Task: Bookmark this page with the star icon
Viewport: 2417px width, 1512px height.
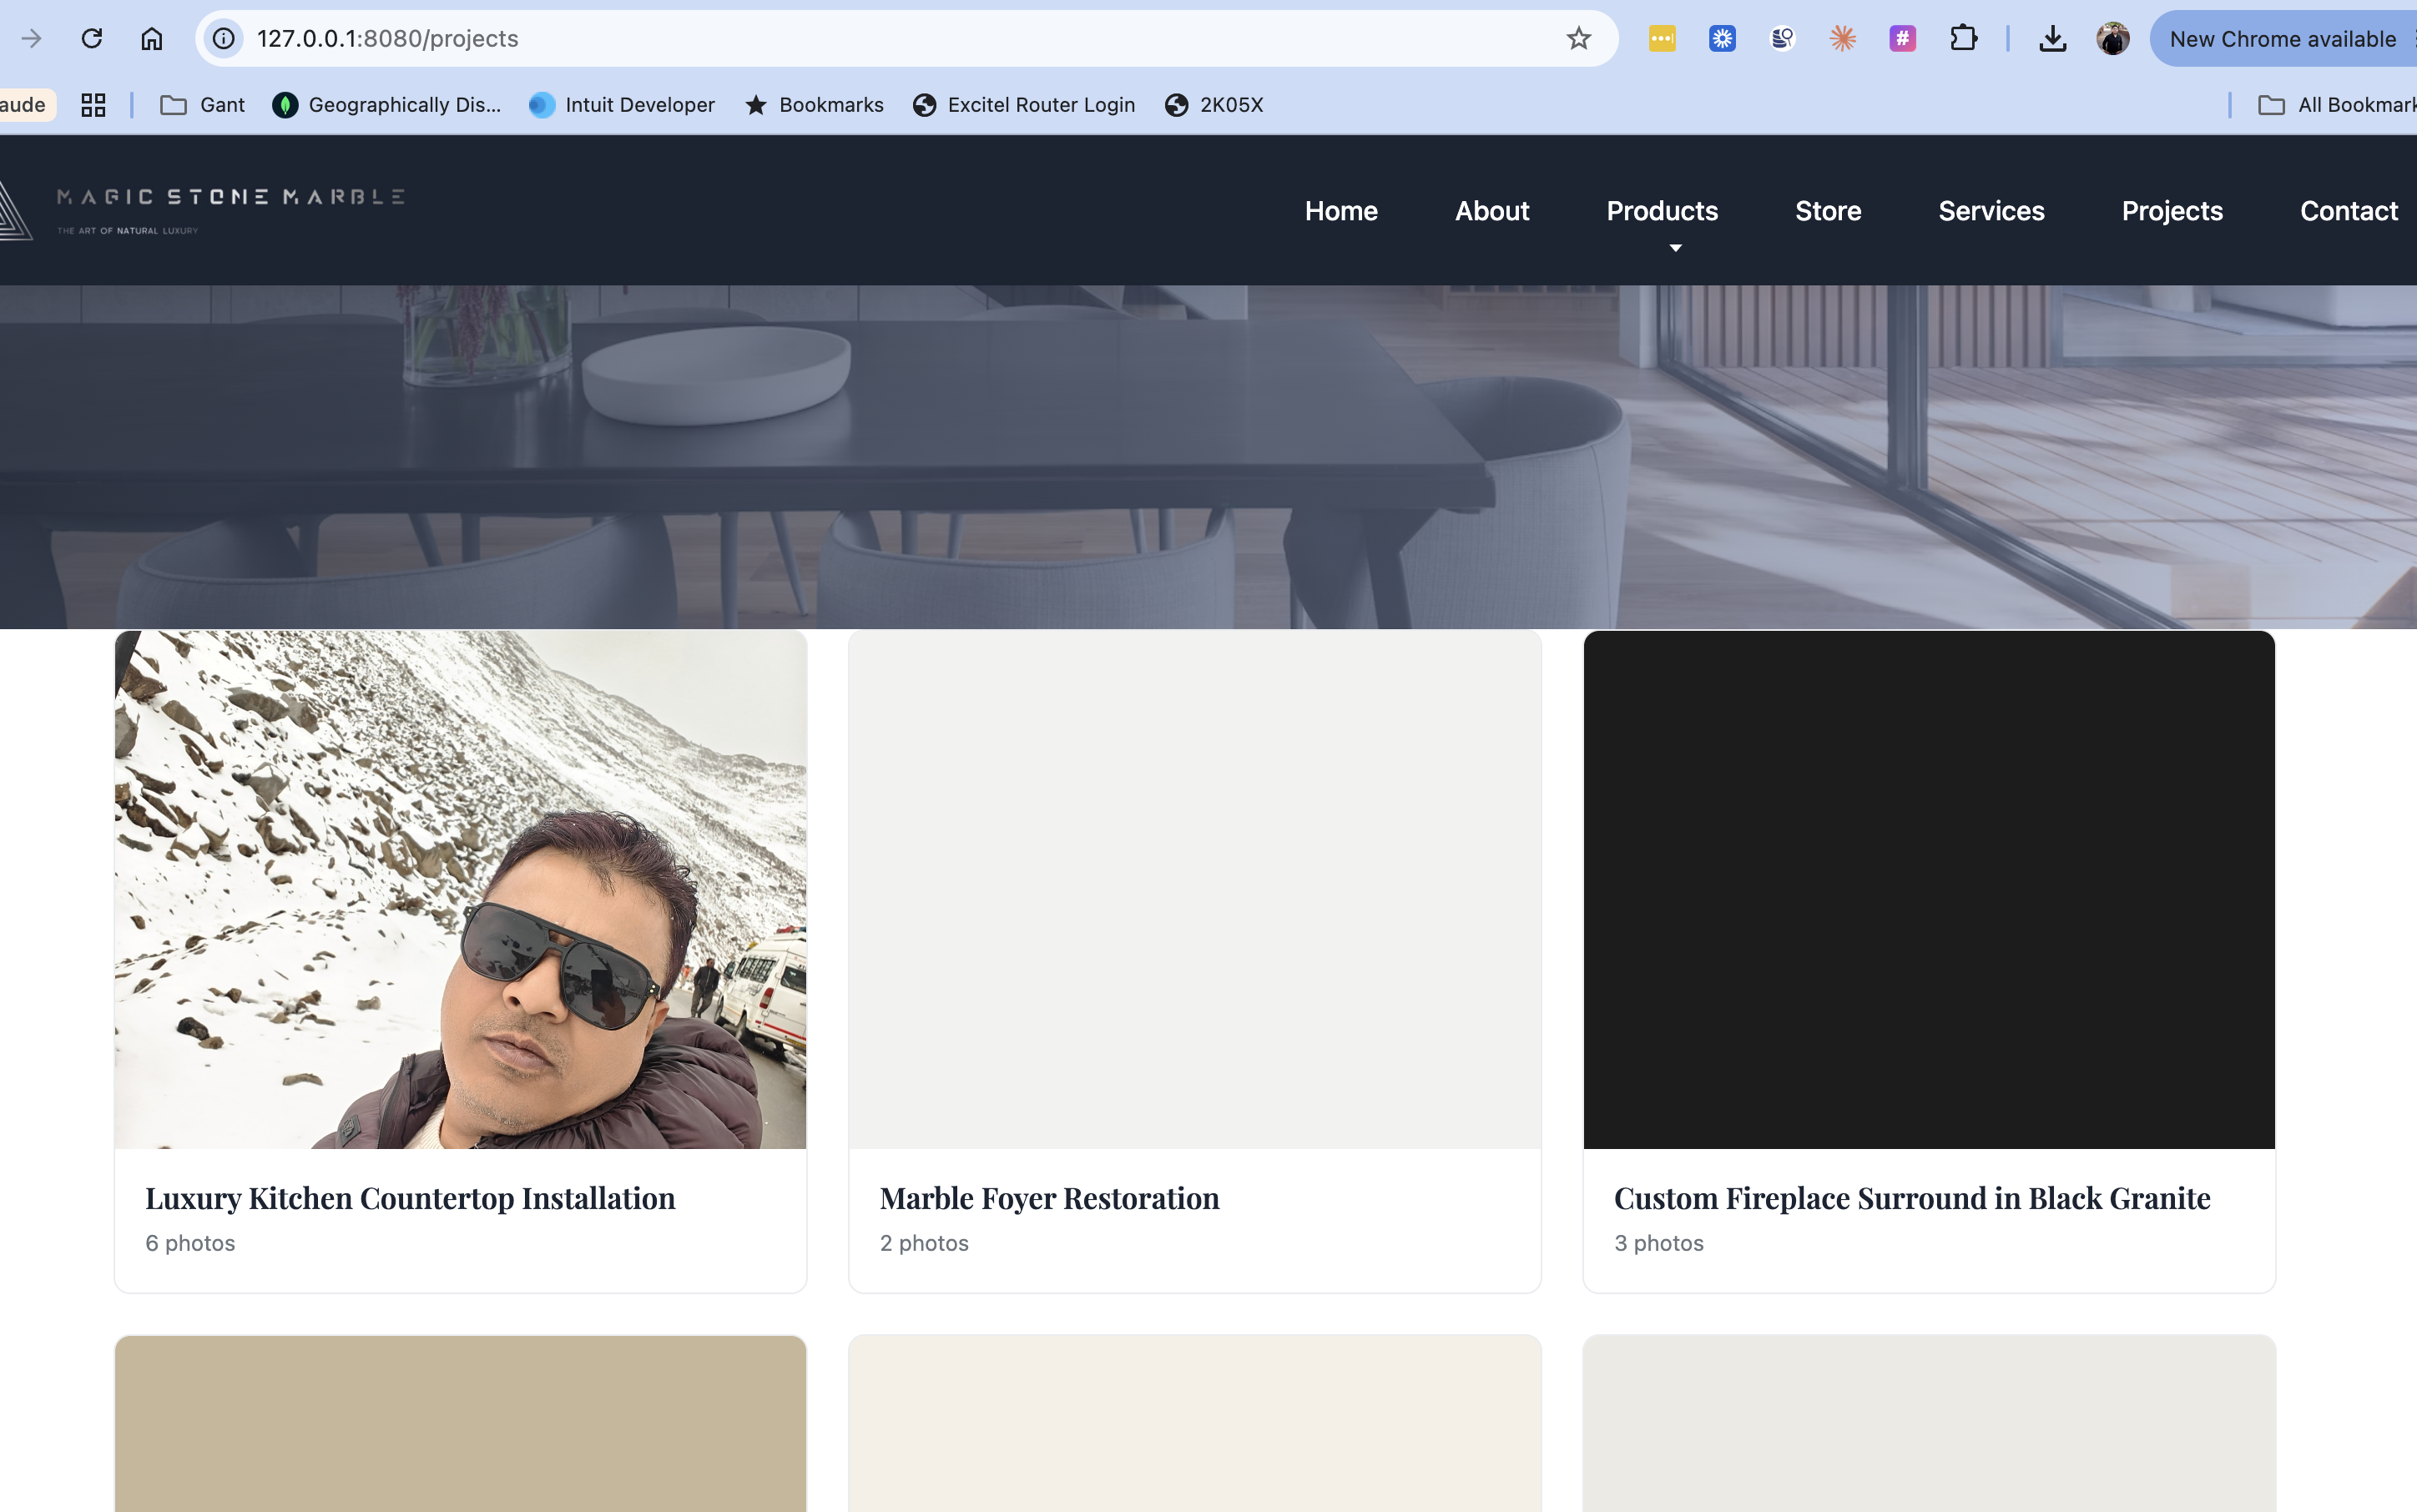Action: [1578, 39]
